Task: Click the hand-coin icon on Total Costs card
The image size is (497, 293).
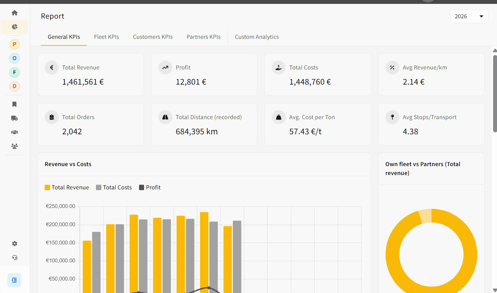Action: [279, 68]
